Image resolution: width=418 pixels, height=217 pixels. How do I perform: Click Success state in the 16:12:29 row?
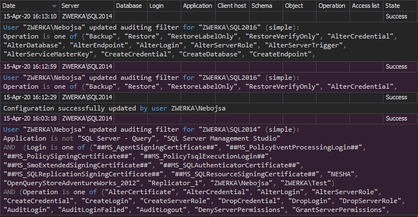click(x=400, y=98)
